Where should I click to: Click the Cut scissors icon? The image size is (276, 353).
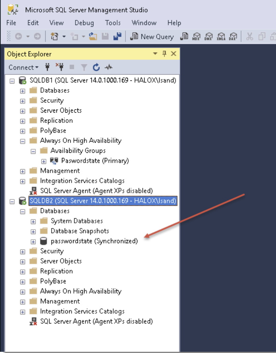click(x=249, y=37)
